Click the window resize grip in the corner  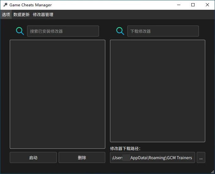213,172
